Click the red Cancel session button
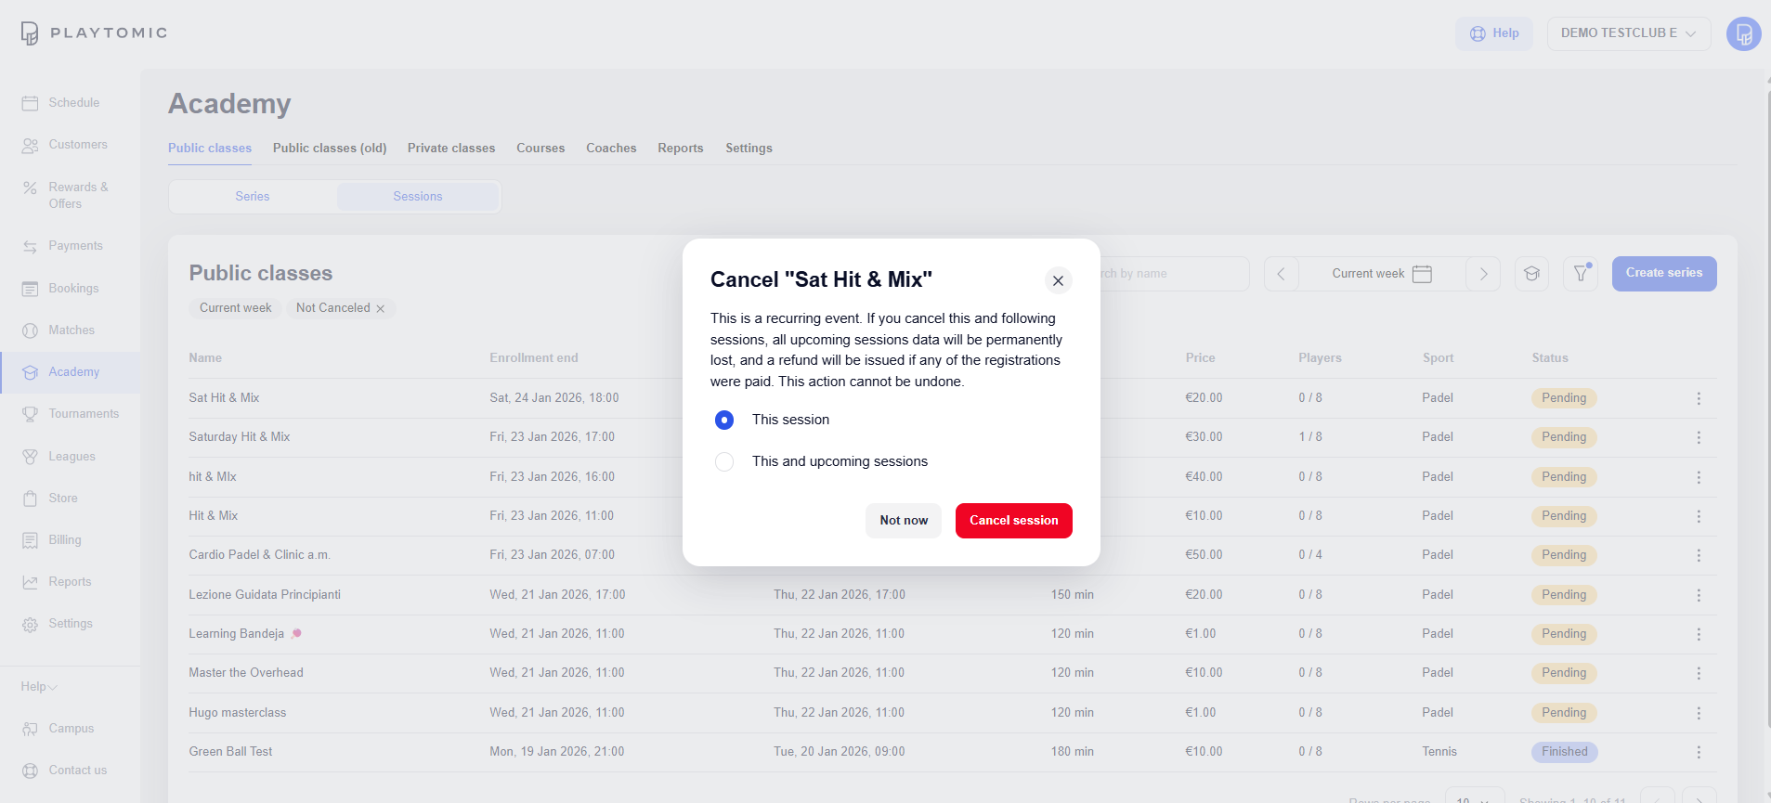This screenshot has width=1771, height=803. pos(1013,521)
